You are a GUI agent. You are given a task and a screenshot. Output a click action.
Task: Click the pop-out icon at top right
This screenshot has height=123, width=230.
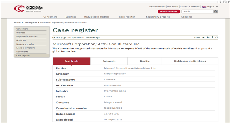[219, 2]
